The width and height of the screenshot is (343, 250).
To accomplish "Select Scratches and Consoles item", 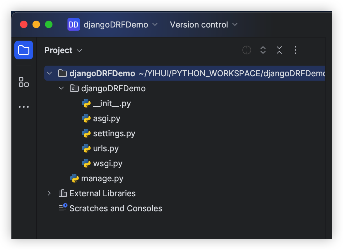I will point(116,208).
